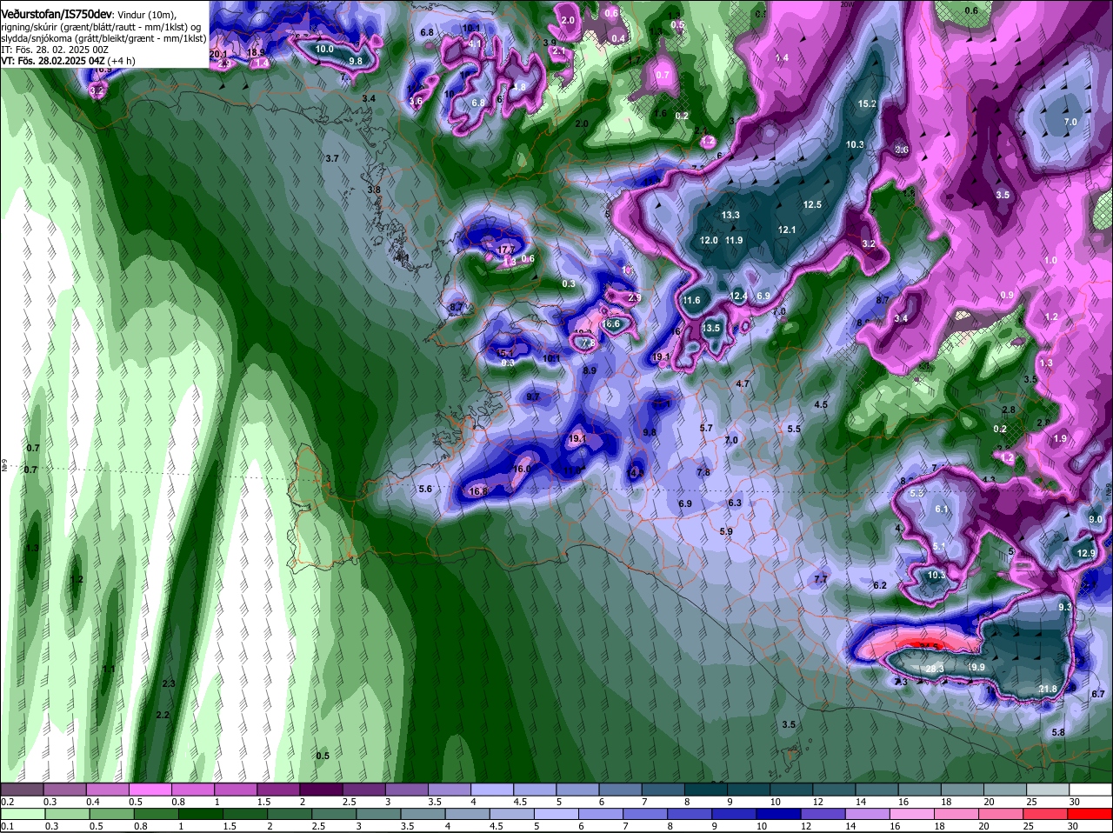This screenshot has height=833, width=1113.
Task: Click the 6.1 value on the map
Action: click(x=942, y=509)
